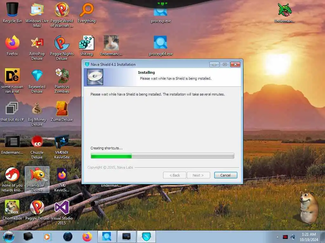Click the blue power tray icon
325x243 pixels.
(x=293, y=237)
